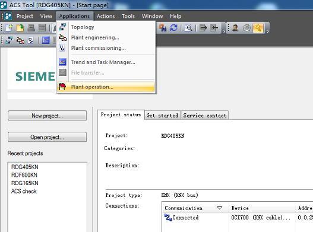Click the settings gear toolbar icon
The image size is (313, 232).
246,28
